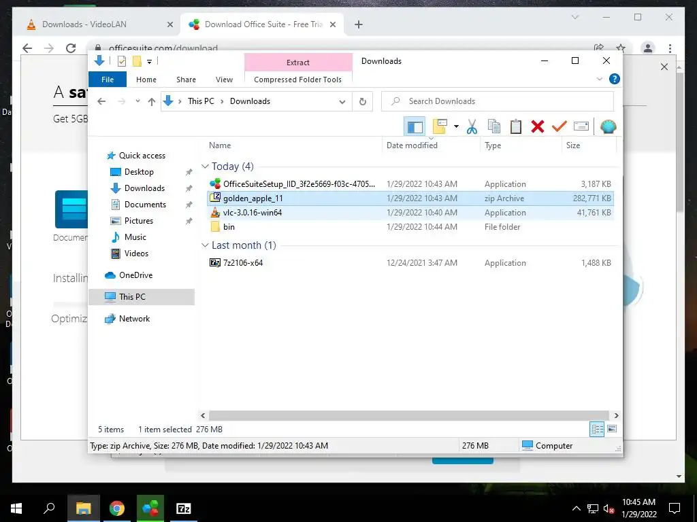Sort by the Name column header

293,145
